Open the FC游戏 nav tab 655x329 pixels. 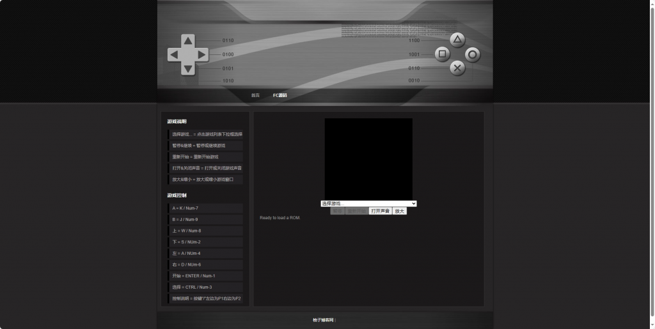pyautogui.click(x=280, y=95)
